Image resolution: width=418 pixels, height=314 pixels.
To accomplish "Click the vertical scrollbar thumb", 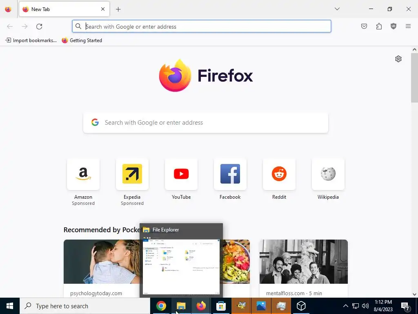I will tap(414, 78).
